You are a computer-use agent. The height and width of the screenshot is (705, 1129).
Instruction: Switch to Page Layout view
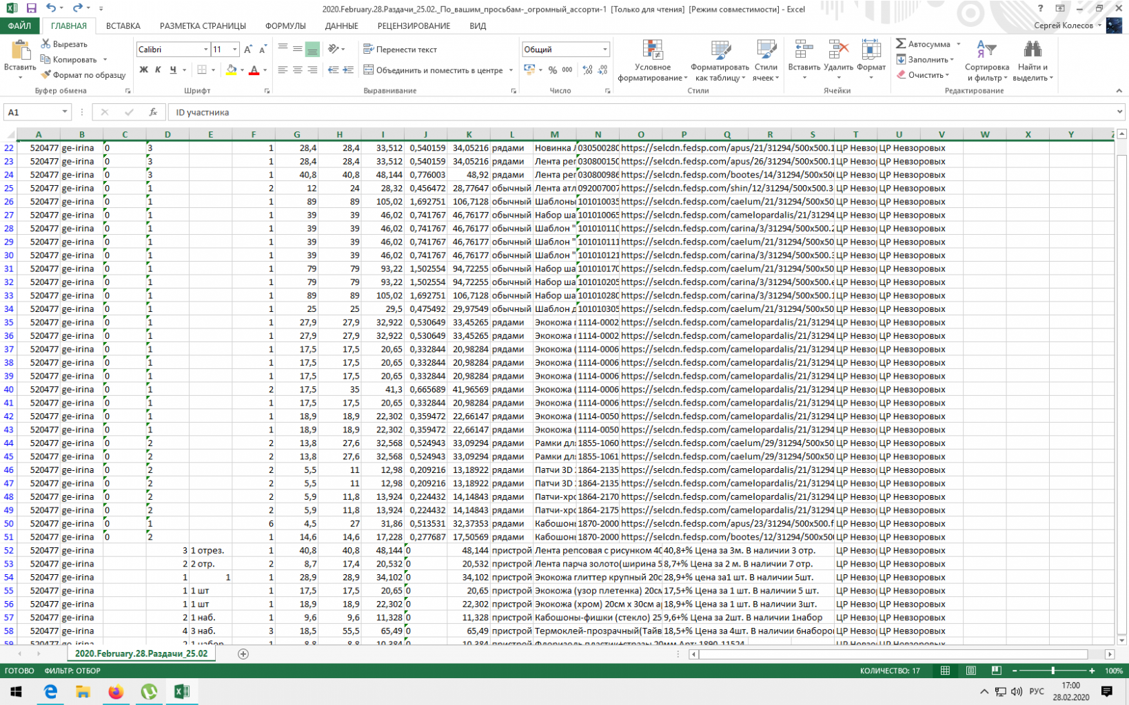[970, 671]
